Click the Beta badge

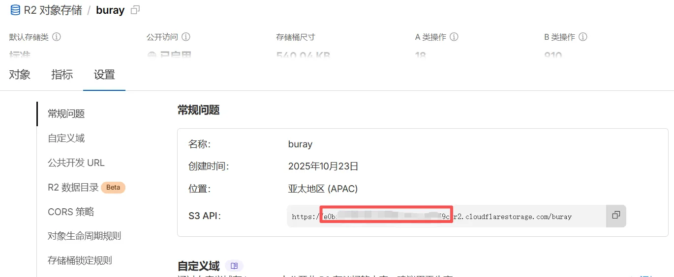coord(113,187)
